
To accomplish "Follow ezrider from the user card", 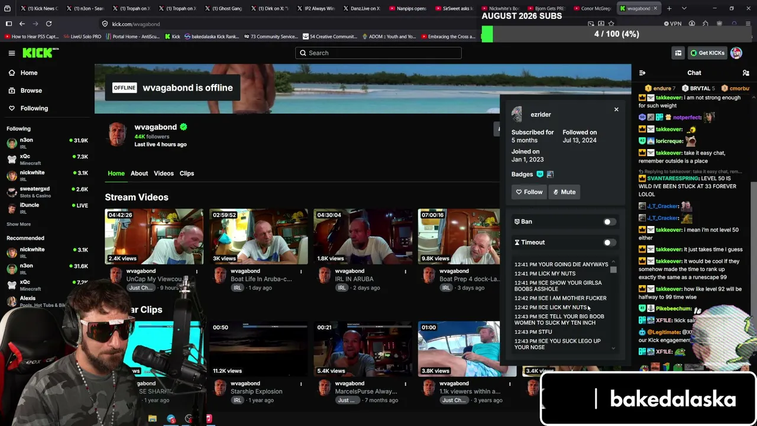I will (x=529, y=192).
